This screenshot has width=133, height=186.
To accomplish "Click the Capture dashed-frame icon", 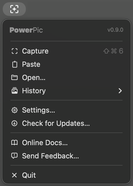I will click(x=15, y=51).
